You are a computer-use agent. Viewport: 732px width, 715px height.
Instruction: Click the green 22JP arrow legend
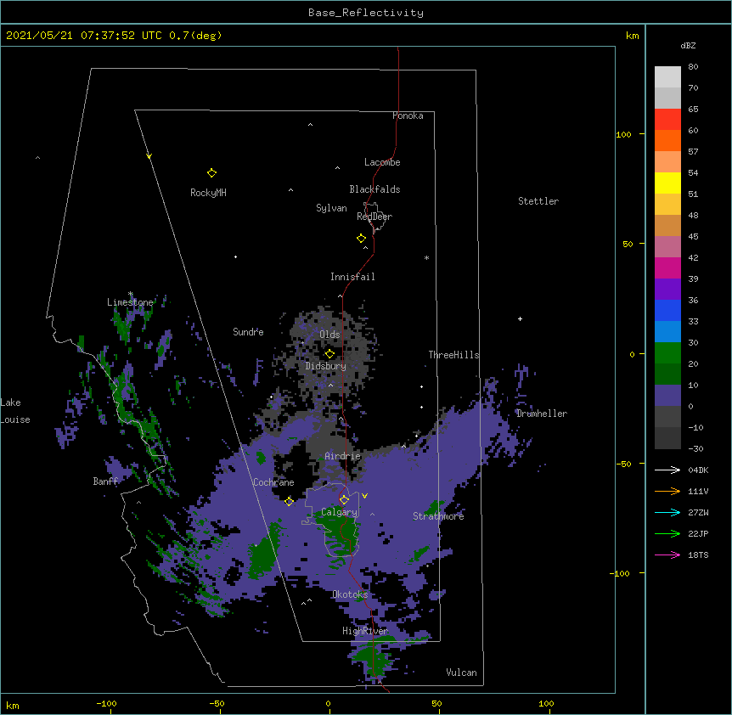tap(667, 533)
